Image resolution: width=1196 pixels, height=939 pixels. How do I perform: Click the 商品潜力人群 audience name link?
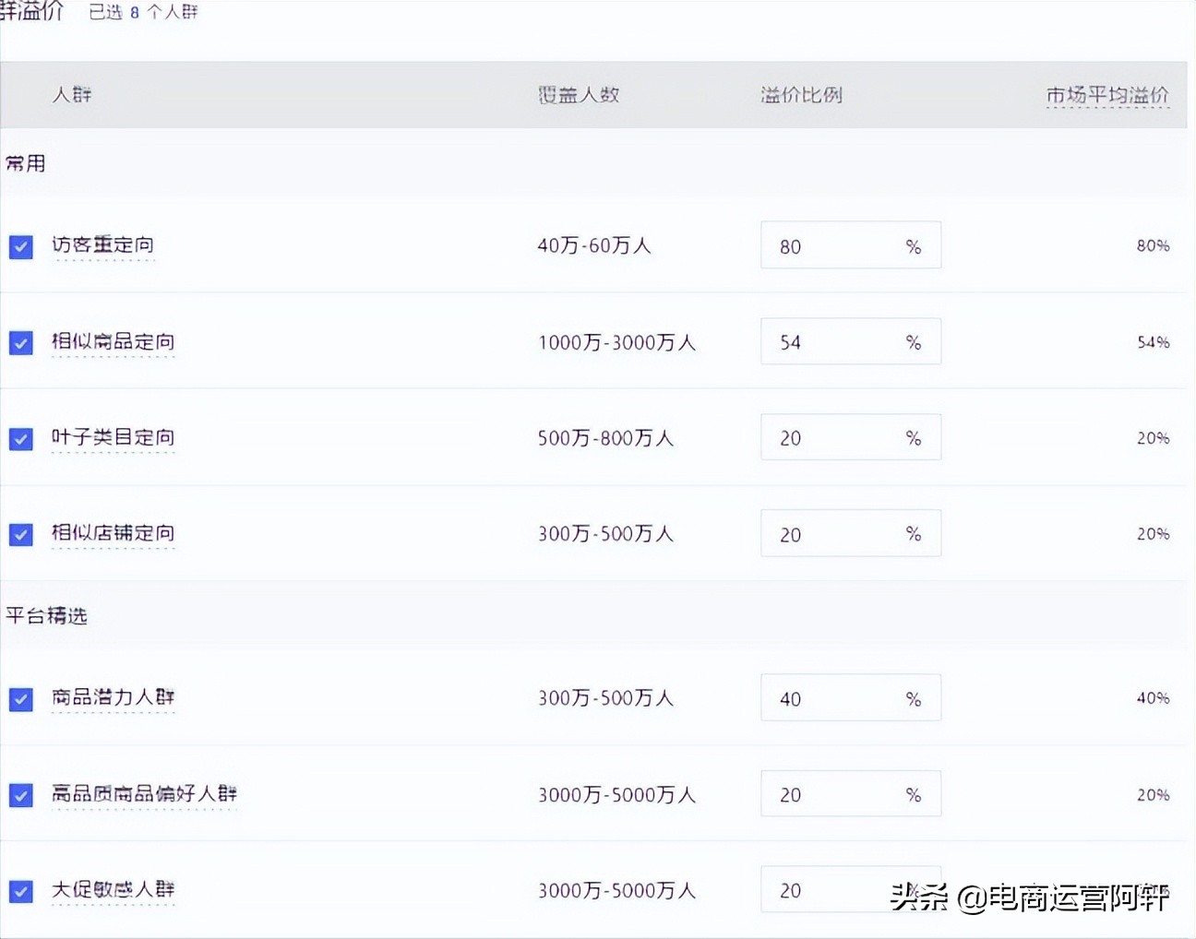(113, 697)
